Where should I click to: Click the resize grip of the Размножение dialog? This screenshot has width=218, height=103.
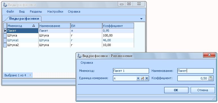click(x=213, y=99)
